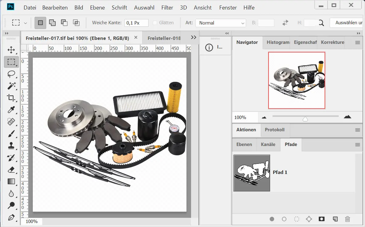Screen dimensions: 365x227
Task: Select the Lasso tool
Action: [x=11, y=74]
